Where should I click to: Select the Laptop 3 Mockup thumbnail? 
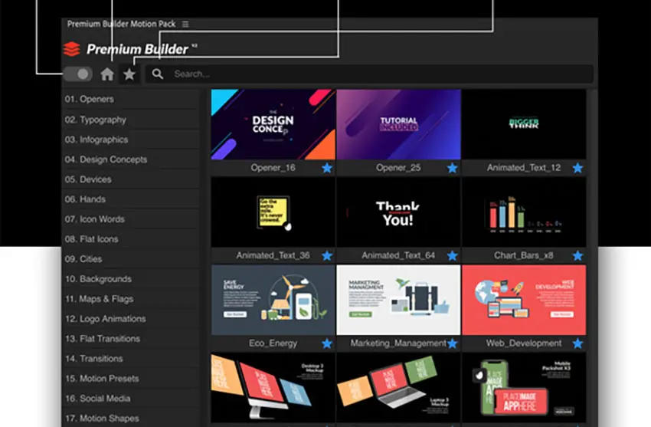(398, 388)
